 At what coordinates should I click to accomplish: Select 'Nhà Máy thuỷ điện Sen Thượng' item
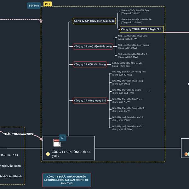tap(133, 47)
